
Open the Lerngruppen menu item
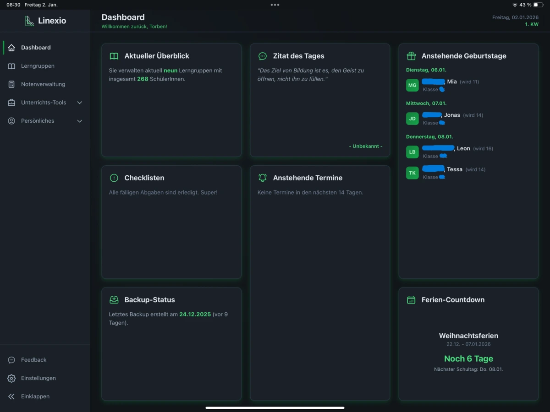coord(38,66)
